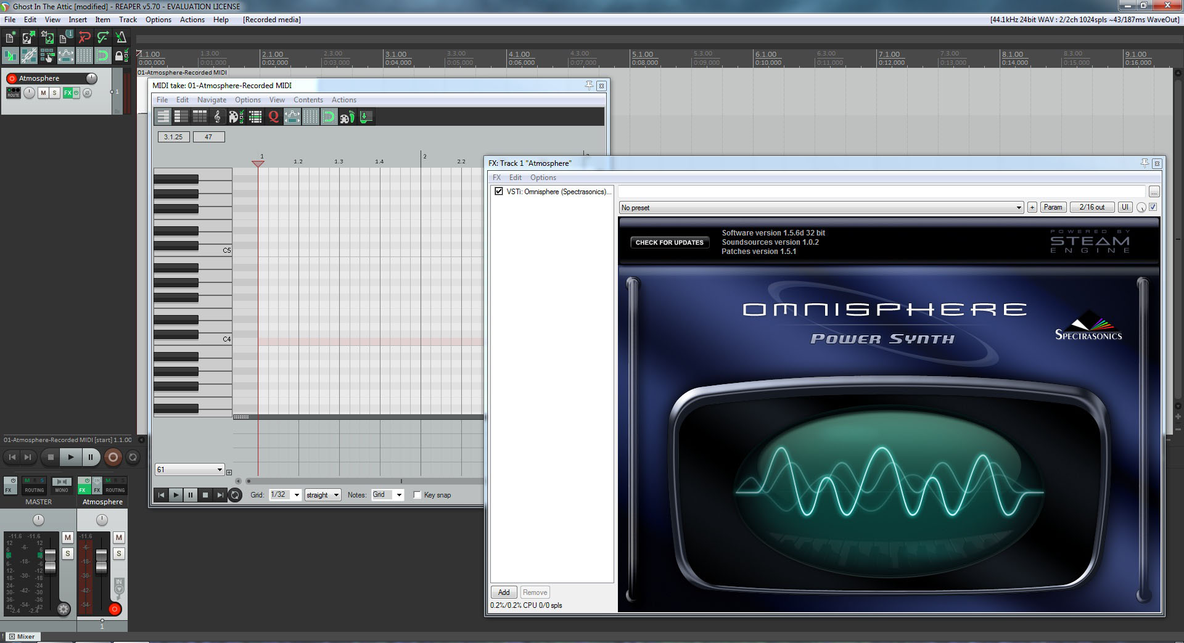Click Atmosphere track volume knob in track panel
Image resolution: width=1184 pixels, height=643 pixels.
click(91, 78)
